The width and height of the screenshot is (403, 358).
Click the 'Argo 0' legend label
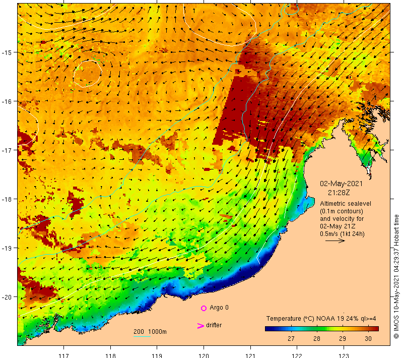219,308
